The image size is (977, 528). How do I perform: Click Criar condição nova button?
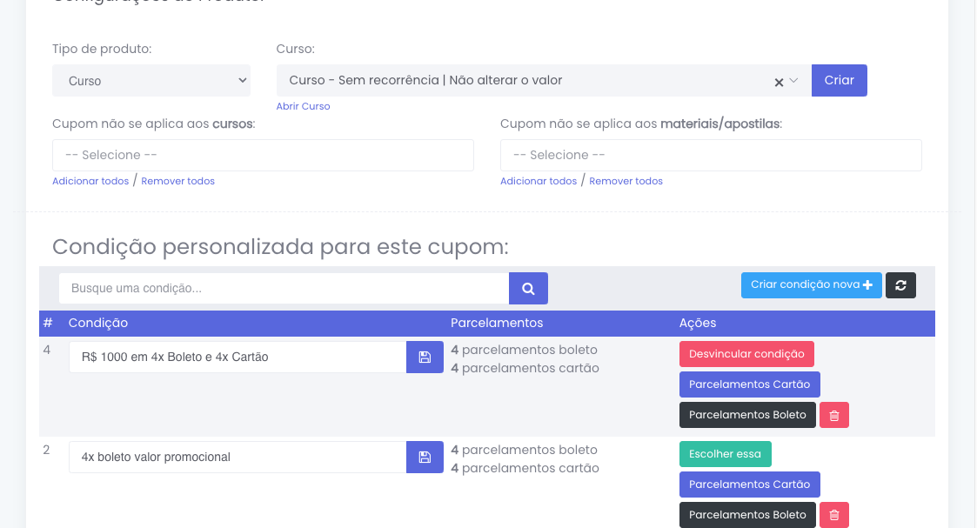(811, 285)
